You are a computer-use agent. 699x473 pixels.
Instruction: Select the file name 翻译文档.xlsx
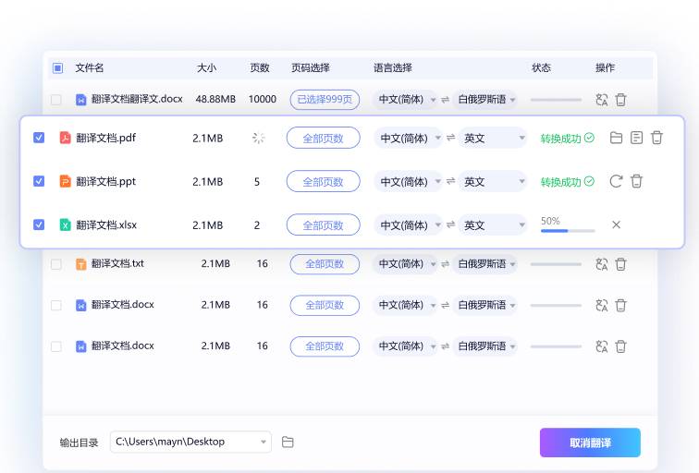(x=106, y=225)
